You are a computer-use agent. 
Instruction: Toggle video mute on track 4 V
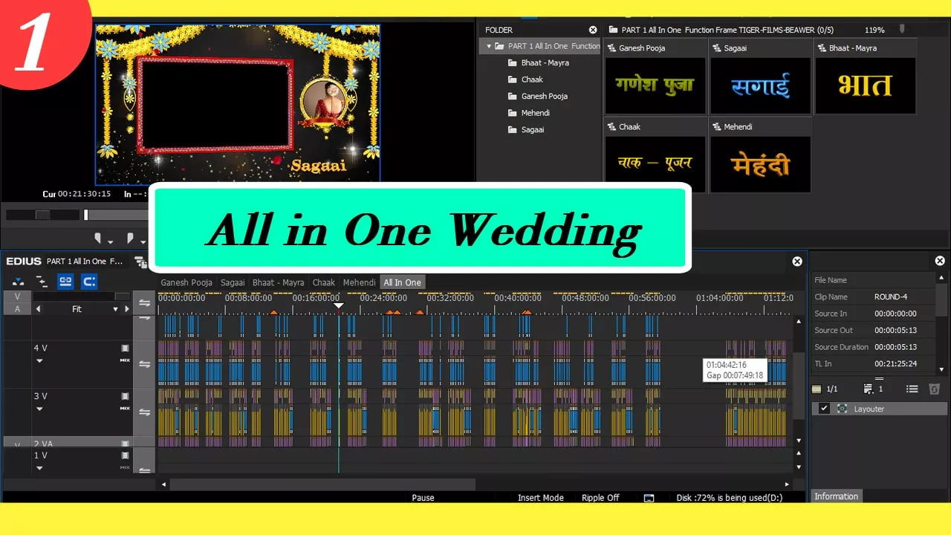click(x=125, y=348)
